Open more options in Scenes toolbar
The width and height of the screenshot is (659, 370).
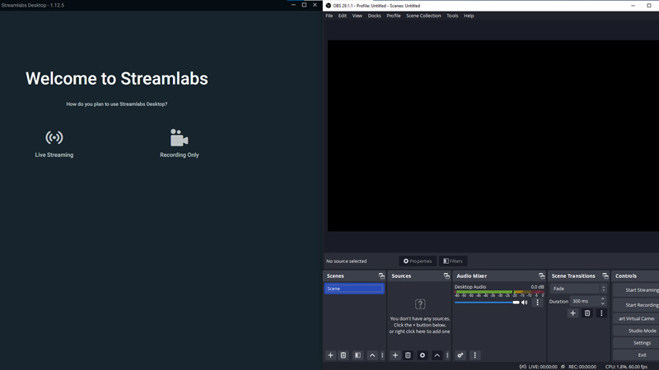coord(382,355)
